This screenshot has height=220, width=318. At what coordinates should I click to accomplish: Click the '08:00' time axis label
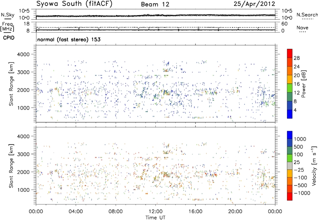pos(116,212)
